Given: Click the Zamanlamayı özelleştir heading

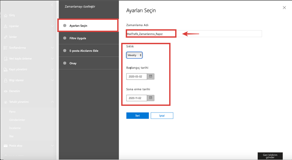Looking at the screenshot, I should [80, 6].
